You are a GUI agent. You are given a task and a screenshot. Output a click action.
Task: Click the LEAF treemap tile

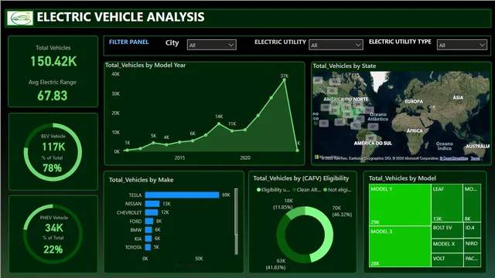(x=447, y=203)
